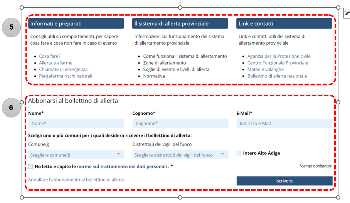Screen dimensions: 350x203
Task: Open the Scegliere comune(i) dropdown
Action: [x=76, y=155]
